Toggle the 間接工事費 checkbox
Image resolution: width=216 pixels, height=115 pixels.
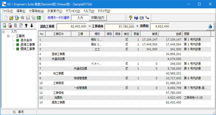click(17, 49)
